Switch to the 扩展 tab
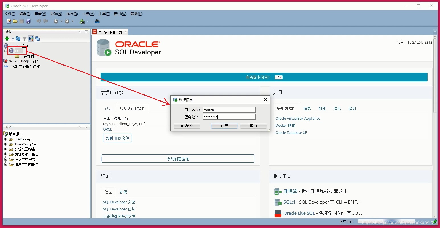 (124, 192)
